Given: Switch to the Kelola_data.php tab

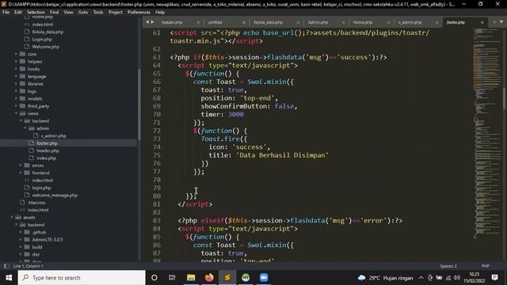Looking at the screenshot, I should click(x=268, y=22).
